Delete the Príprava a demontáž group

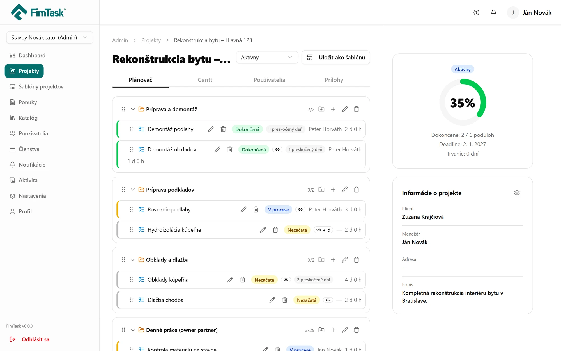click(357, 109)
